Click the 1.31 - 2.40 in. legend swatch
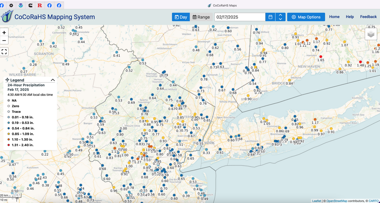Image resolution: width=380 pixels, height=203 pixels. point(9,145)
